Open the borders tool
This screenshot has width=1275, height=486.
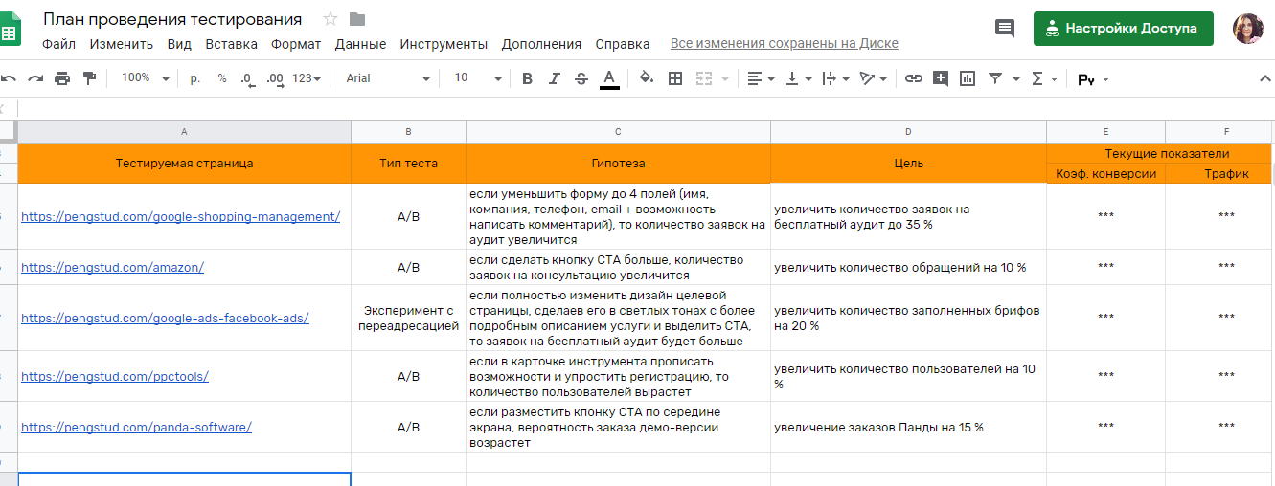675,78
